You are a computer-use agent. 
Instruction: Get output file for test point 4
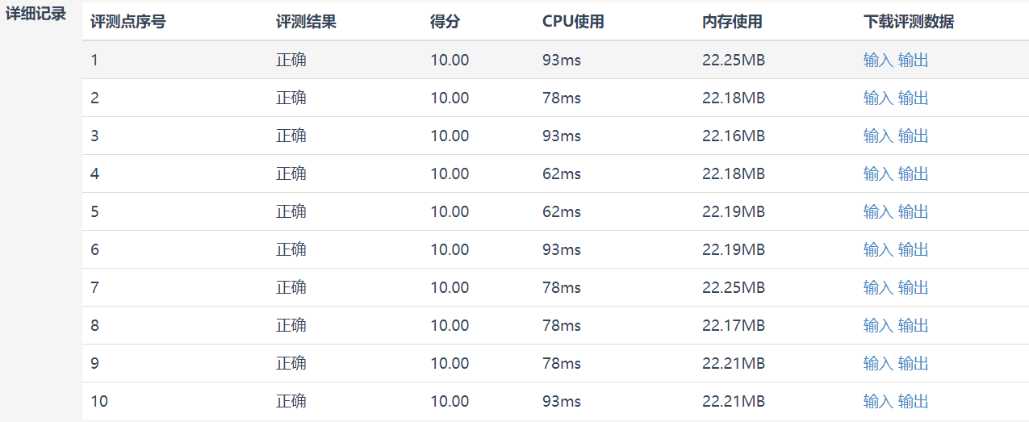914,174
